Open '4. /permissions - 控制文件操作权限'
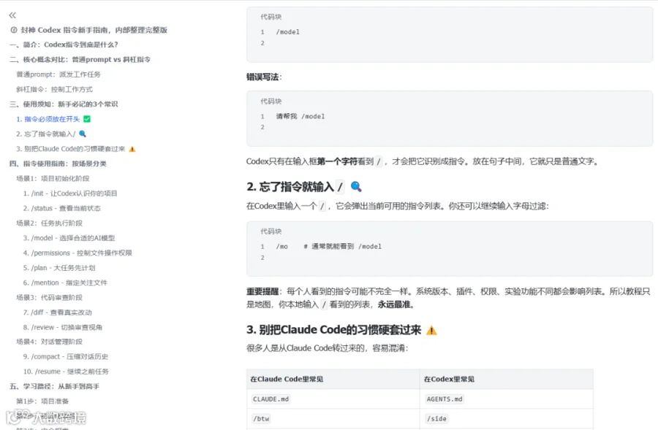Image resolution: width=658 pixels, height=430 pixels. [77, 253]
